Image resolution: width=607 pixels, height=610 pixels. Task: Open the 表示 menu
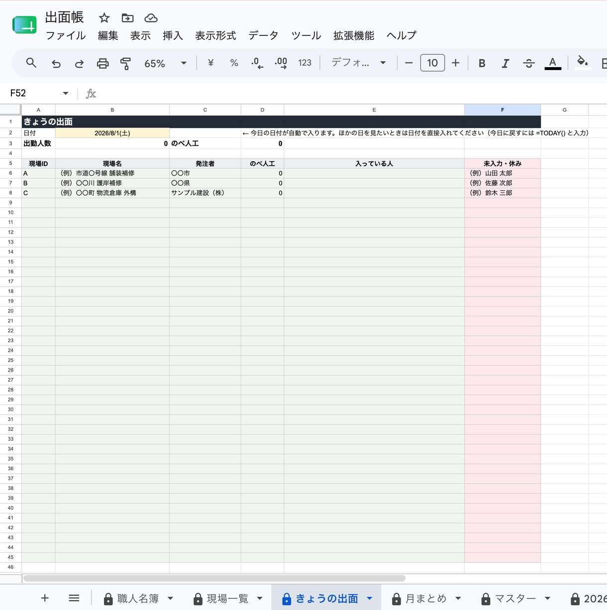tap(140, 36)
